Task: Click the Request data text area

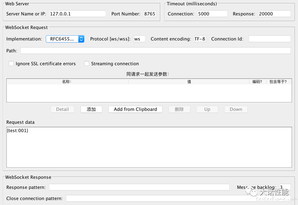Action: (149, 147)
